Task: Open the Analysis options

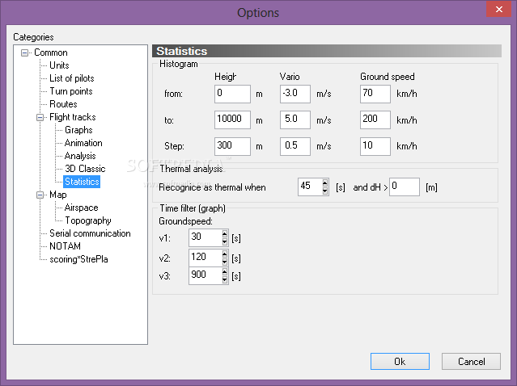Action: coord(80,156)
